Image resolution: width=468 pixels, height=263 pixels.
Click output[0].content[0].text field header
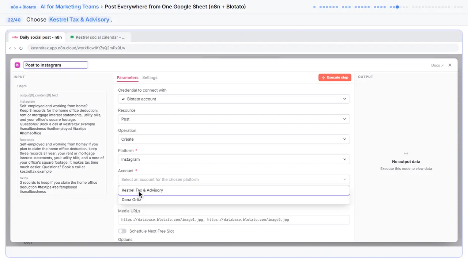(39, 95)
